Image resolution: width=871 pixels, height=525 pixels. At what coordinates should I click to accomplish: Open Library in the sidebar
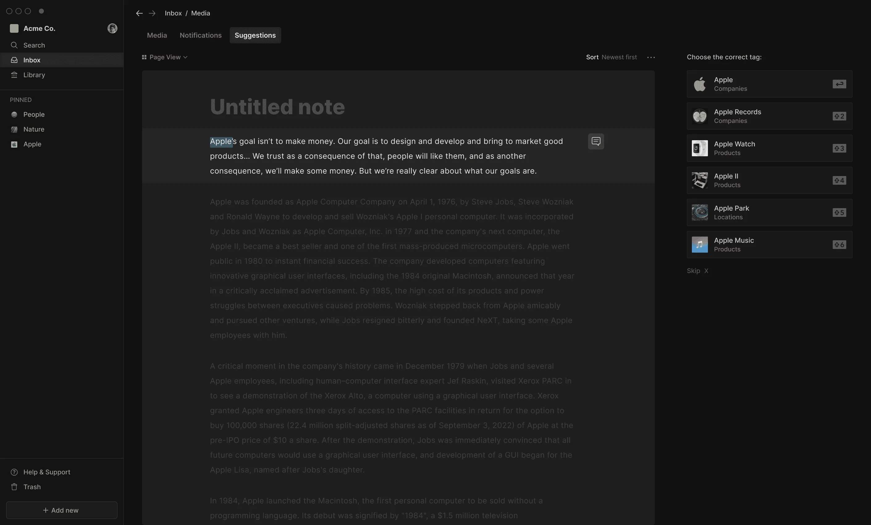click(61, 75)
